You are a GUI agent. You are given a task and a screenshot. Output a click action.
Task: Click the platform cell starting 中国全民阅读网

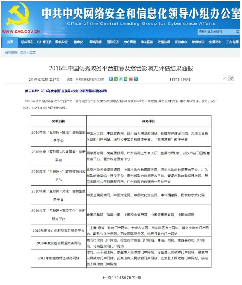pyautogui.click(x=149, y=195)
